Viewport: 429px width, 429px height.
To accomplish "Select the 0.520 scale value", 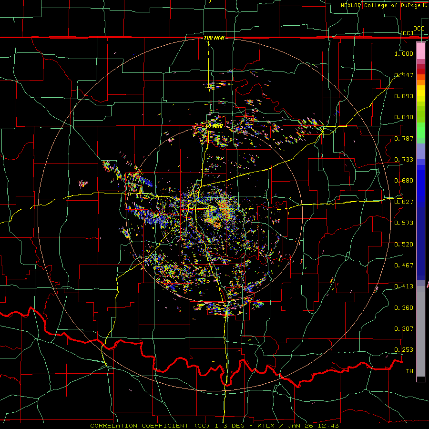I will tap(404, 245).
